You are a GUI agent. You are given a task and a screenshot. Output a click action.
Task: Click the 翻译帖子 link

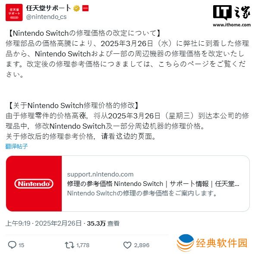click(x=16, y=146)
